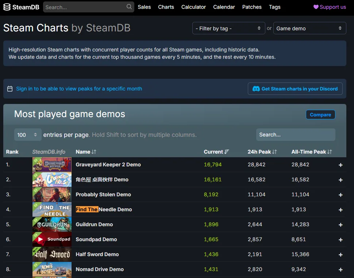Image resolution: width=354 pixels, height=278 pixels.
Task: Open the Tags menu item
Action: click(274, 7)
